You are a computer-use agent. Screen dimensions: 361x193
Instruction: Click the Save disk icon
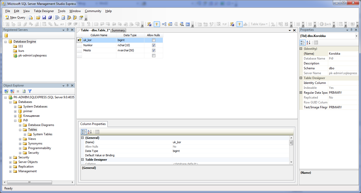click(44, 17)
